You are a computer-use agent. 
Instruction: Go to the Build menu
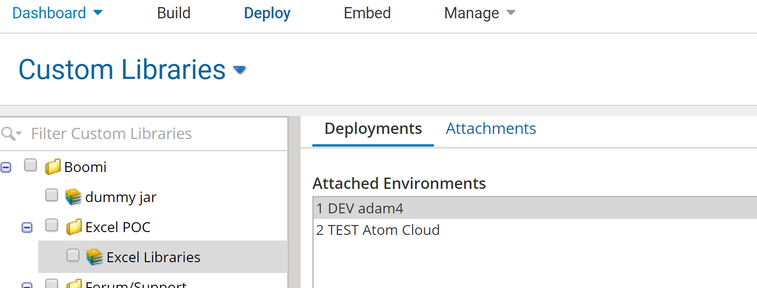point(174,13)
